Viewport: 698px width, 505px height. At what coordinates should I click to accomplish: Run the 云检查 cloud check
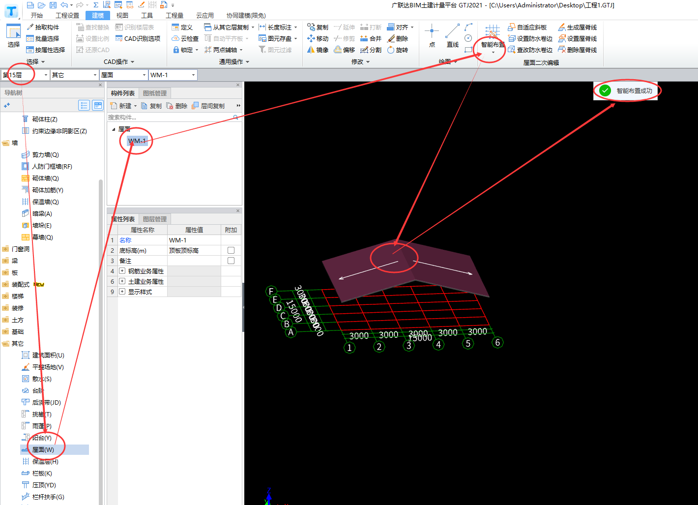185,38
